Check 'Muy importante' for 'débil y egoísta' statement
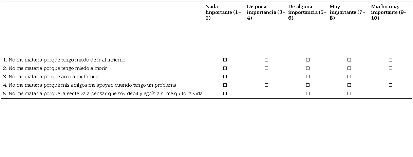Screen dimensions: 413x157 pyautogui.click(x=349, y=94)
